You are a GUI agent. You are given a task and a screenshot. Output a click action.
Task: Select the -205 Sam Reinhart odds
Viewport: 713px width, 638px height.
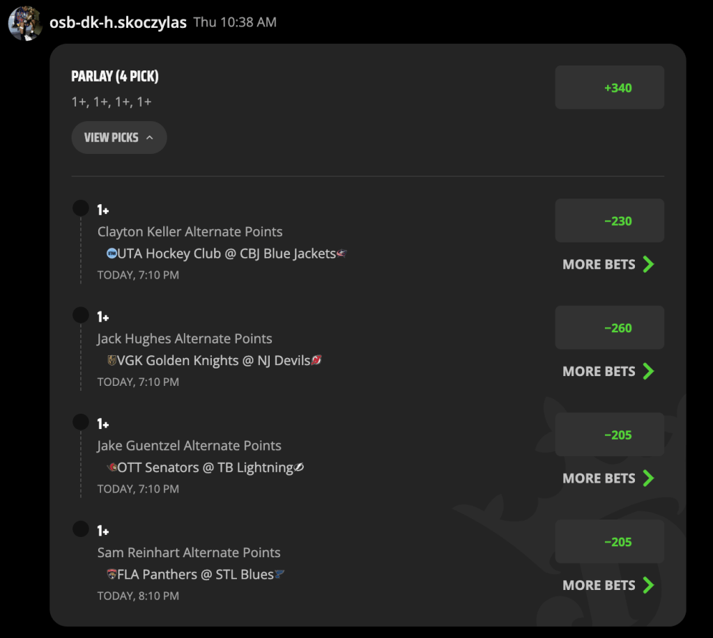pos(609,542)
